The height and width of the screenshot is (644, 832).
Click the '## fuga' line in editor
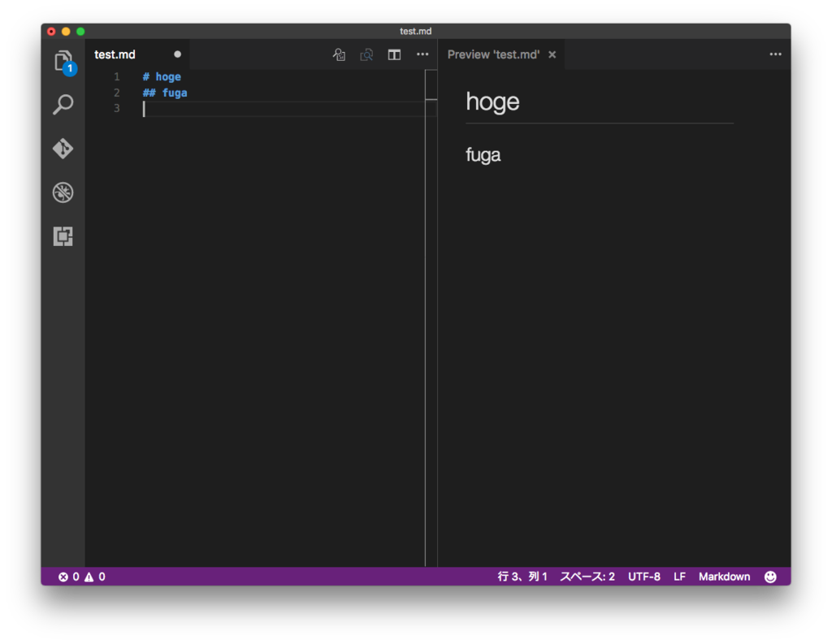click(x=165, y=93)
